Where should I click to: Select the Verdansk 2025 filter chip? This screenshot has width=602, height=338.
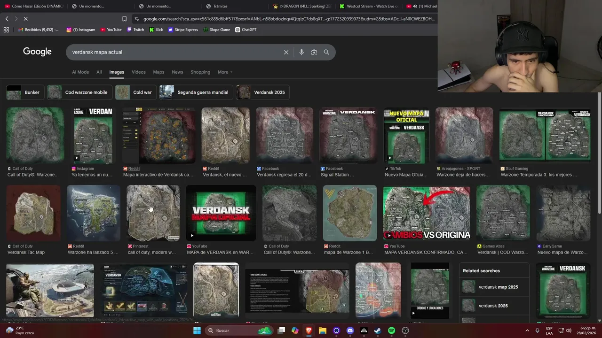click(x=262, y=92)
